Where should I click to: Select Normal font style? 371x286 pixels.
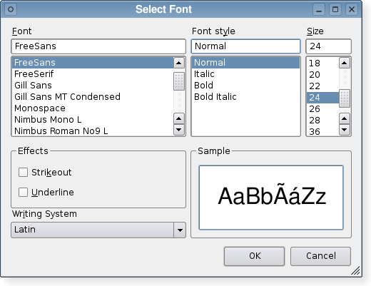(246, 63)
